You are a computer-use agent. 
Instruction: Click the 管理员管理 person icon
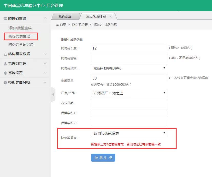pos(5,64)
